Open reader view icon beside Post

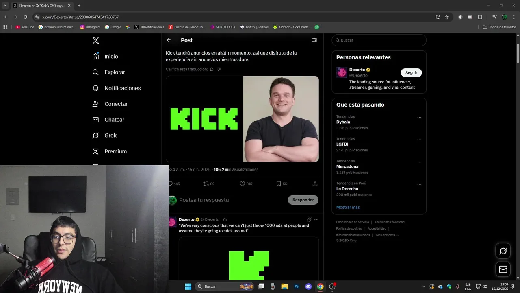tap(314, 40)
